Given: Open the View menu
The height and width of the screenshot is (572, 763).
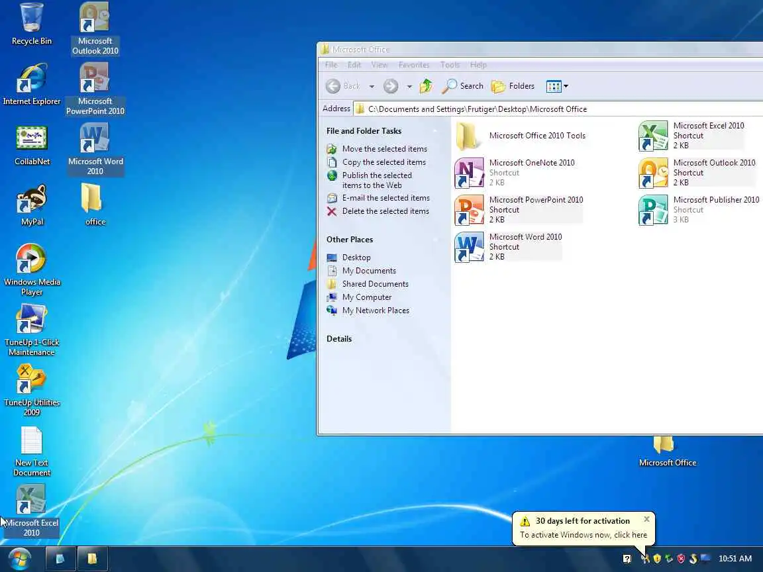Looking at the screenshot, I should pyautogui.click(x=380, y=65).
